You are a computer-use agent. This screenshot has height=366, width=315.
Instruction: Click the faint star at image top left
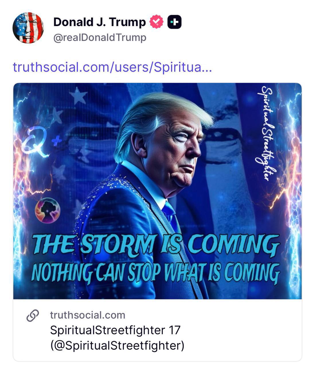pos(78,96)
